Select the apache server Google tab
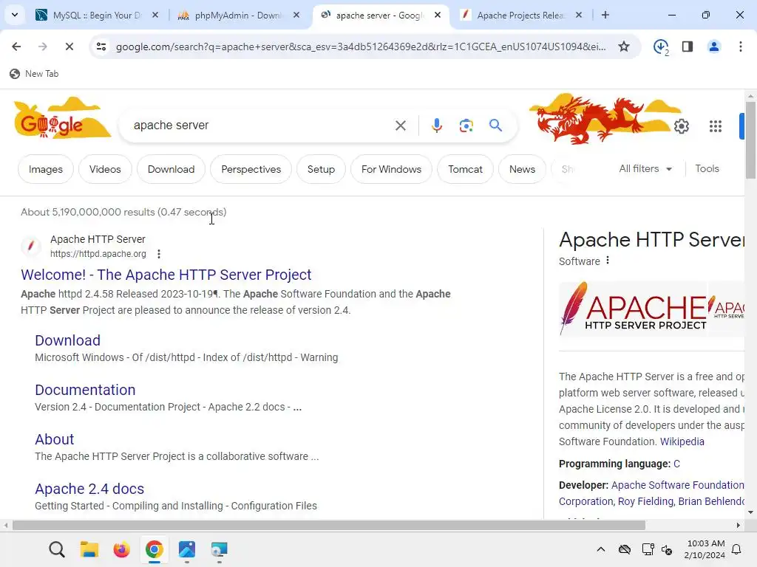Image resolution: width=757 pixels, height=567 pixels. coord(379,15)
